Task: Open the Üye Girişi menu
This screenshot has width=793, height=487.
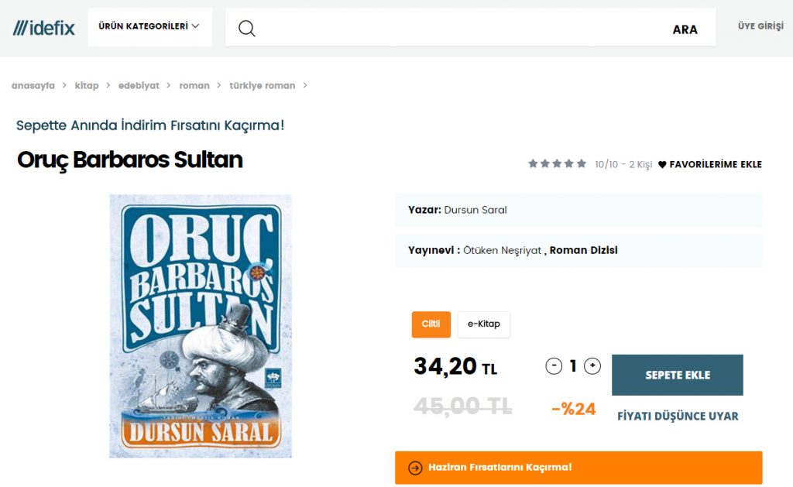Action: click(x=760, y=26)
